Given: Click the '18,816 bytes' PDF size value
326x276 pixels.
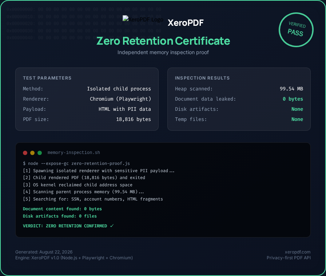Looking at the screenshot, I should (x=134, y=119).
